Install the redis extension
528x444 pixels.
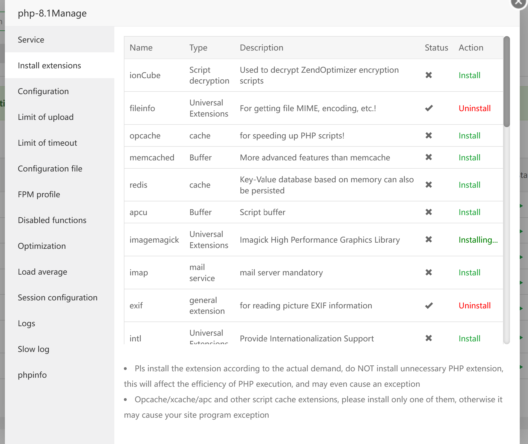469,185
